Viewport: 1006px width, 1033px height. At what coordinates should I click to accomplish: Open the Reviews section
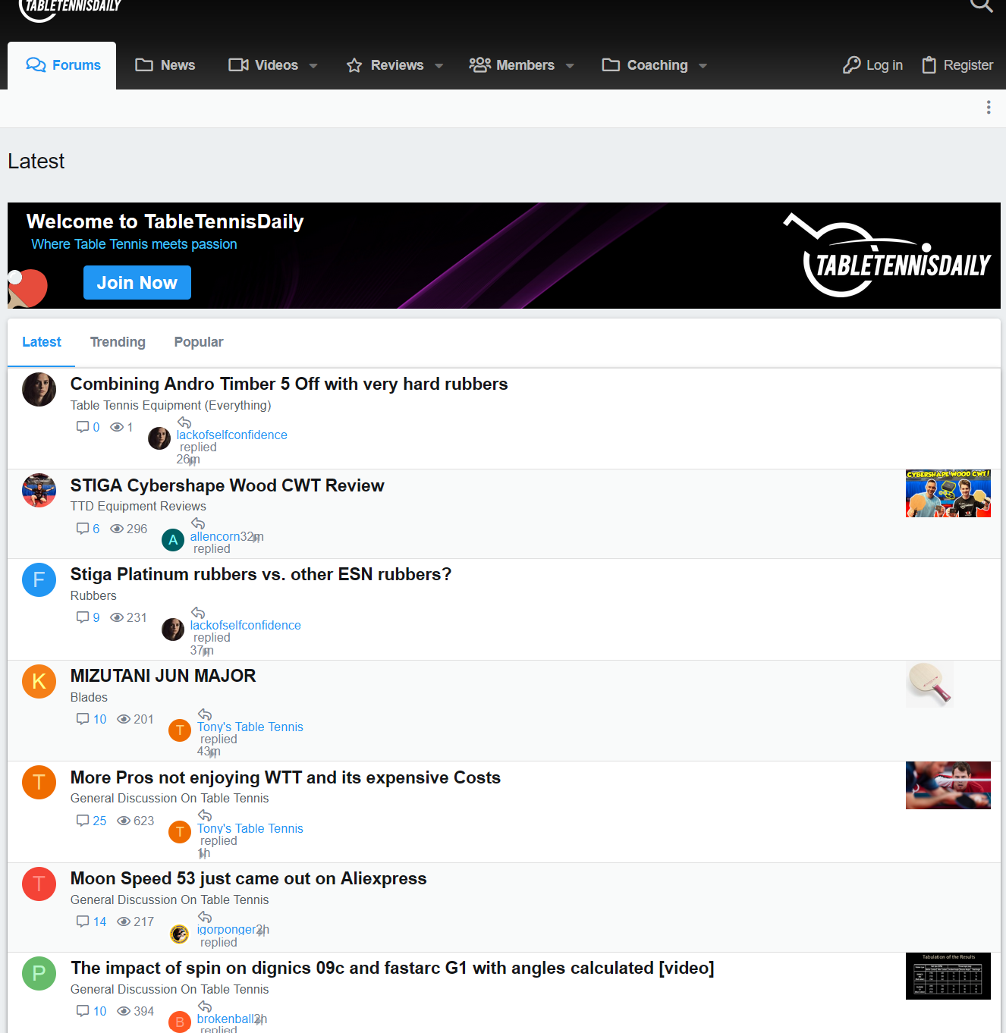[385, 65]
